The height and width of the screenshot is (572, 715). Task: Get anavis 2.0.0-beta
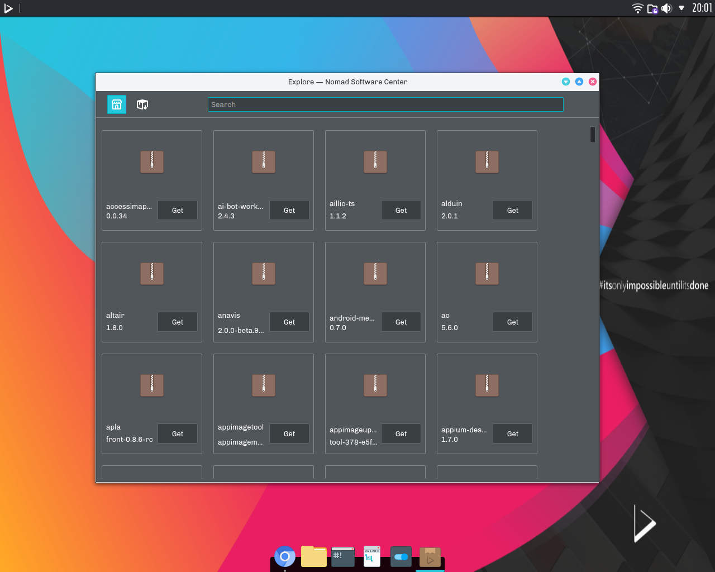[289, 322]
